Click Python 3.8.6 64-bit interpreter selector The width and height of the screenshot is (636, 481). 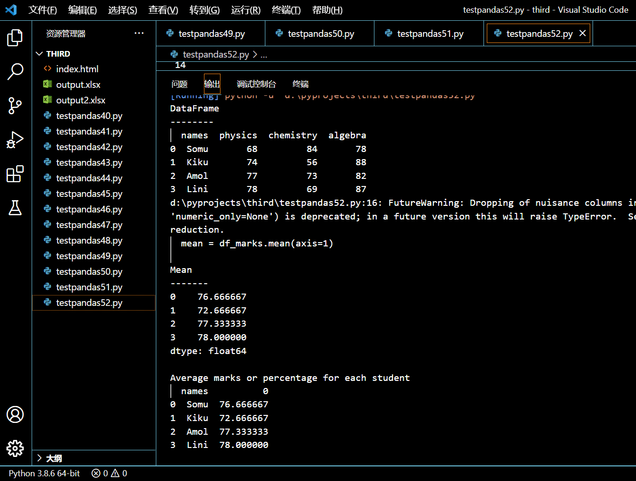[x=44, y=473]
